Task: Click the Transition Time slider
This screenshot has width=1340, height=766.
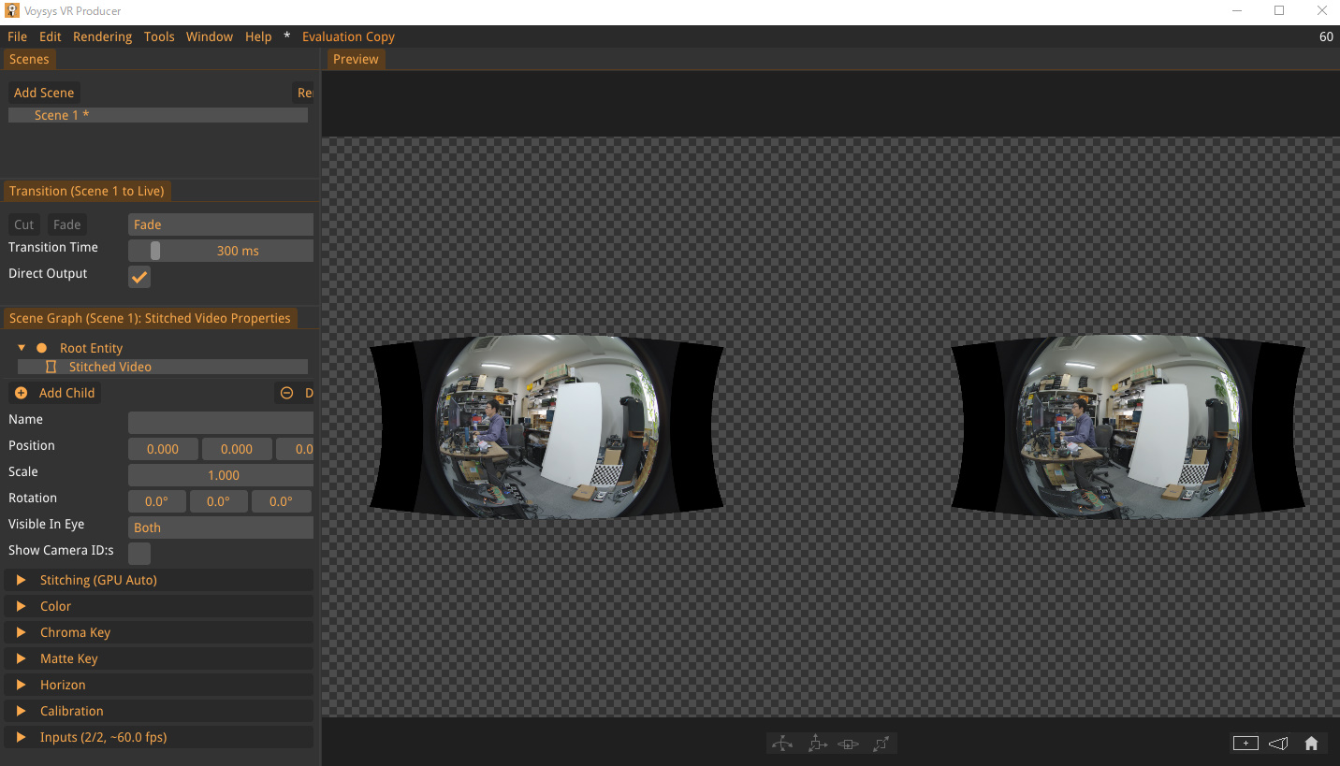Action: 220,251
